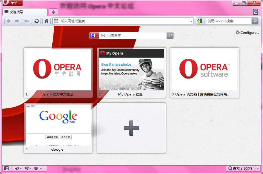The width and height of the screenshot is (263, 174).
Task: Focus the 使用Google搜索 search field
Action: 229,21
